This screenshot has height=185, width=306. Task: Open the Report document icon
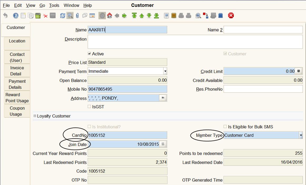(166, 16)
